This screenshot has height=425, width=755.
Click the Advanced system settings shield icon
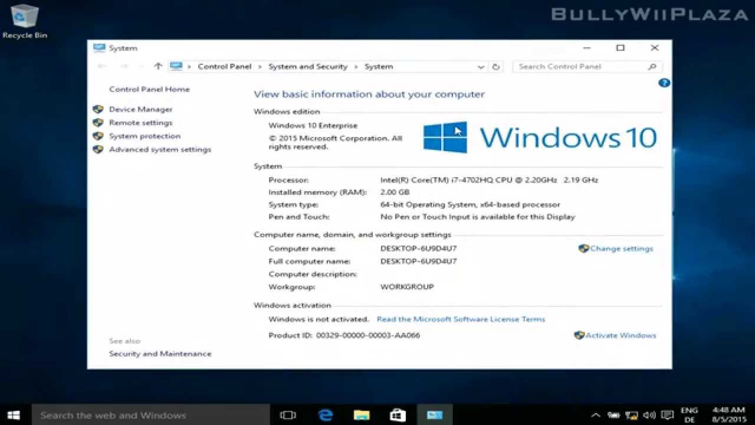(x=99, y=150)
